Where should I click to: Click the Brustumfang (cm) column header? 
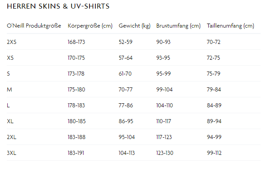coord(178,26)
